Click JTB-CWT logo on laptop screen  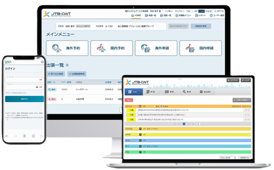[x=137, y=82]
